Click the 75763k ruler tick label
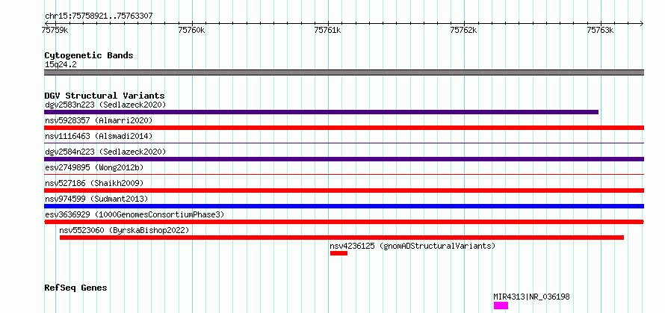The image size is (665, 313). 600,30
